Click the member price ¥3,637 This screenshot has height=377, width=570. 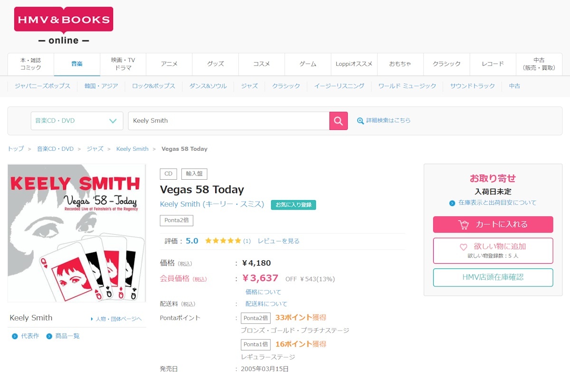coord(260,278)
